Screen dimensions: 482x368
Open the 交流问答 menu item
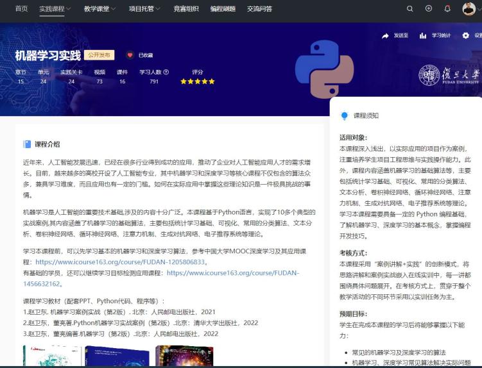pyautogui.click(x=259, y=8)
